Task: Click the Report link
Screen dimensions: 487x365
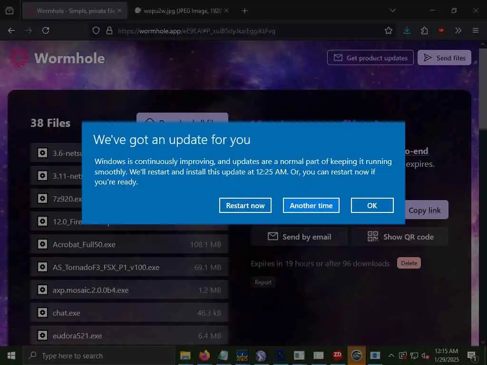Action: click(x=263, y=282)
